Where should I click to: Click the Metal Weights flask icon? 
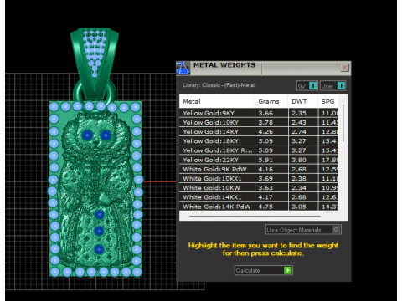[x=183, y=68]
